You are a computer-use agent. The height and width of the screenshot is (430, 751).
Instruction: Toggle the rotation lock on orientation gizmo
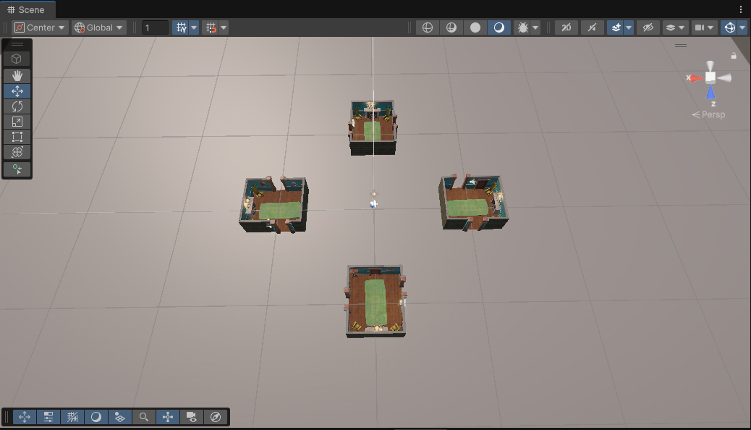tap(734, 56)
